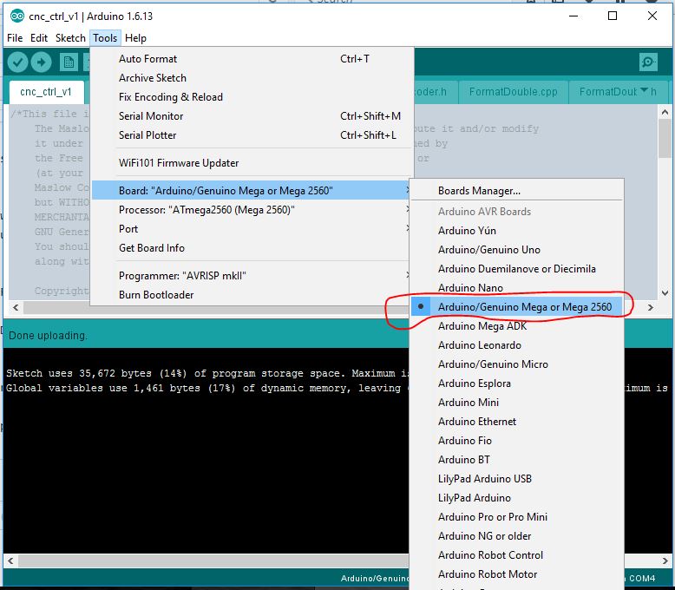Viewport: 675px width, 590px height.
Task: Open the tab list dropdown arrow
Action: click(644, 90)
